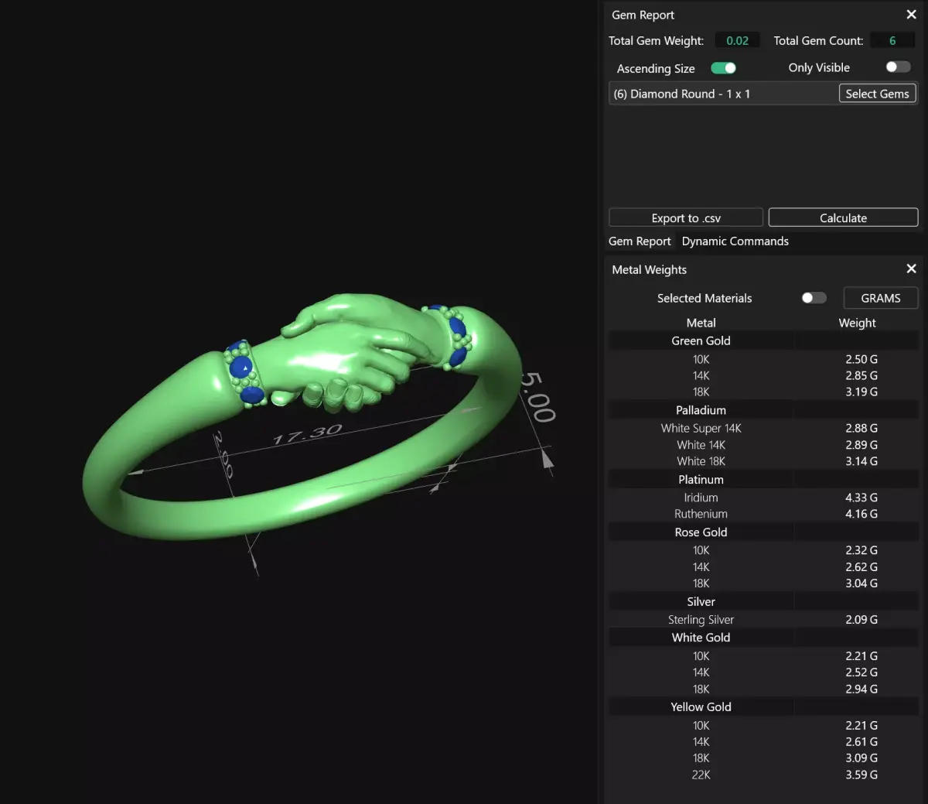The height and width of the screenshot is (804, 928).
Task: Click the Platinum header row
Action: click(763, 480)
